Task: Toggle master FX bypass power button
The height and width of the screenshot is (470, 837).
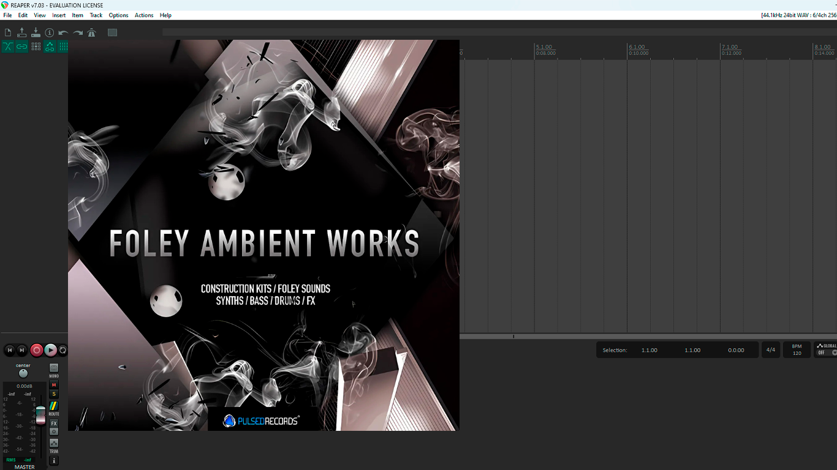Action: (54, 431)
